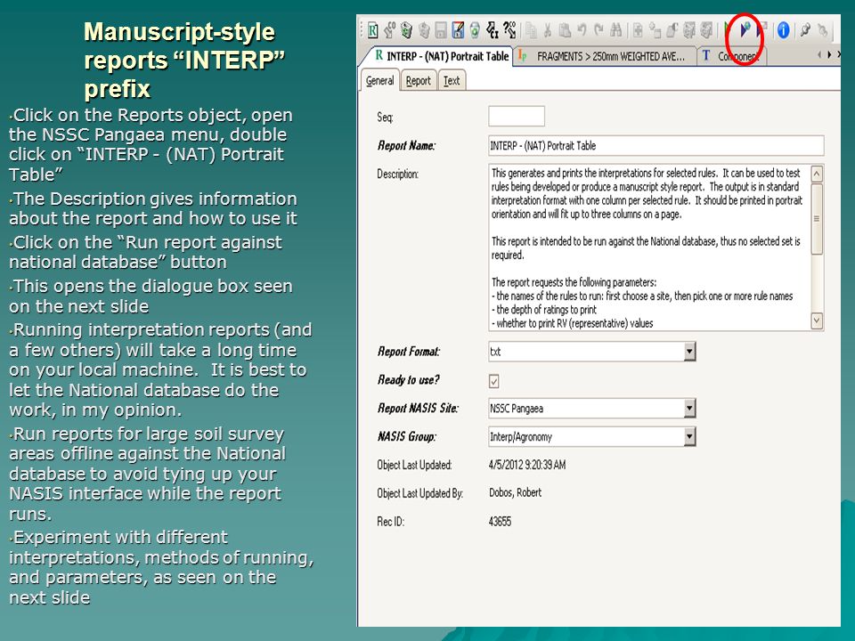Click the grey floppy disk save icon
The height and width of the screenshot is (641, 855).
click(441, 30)
